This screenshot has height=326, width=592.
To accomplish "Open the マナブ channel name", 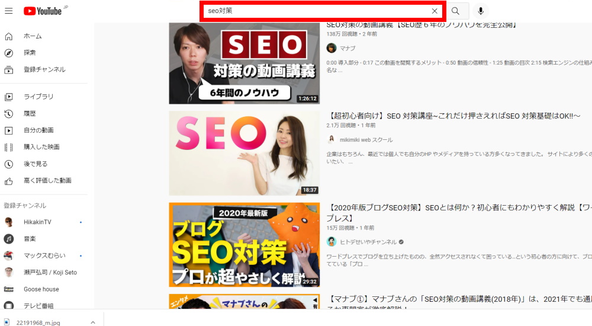I will (x=348, y=49).
